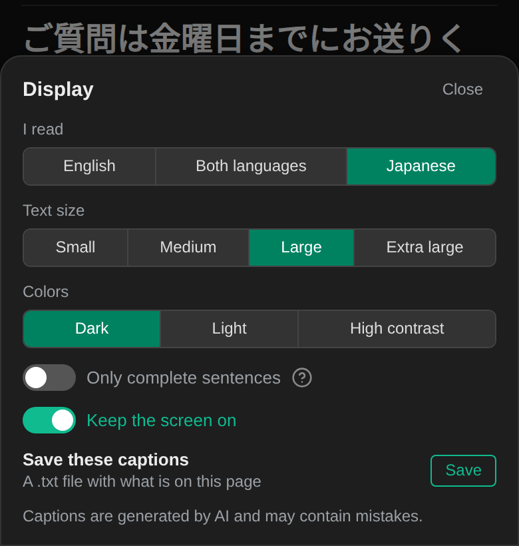Toggle Only complete sentences switch

point(49,378)
